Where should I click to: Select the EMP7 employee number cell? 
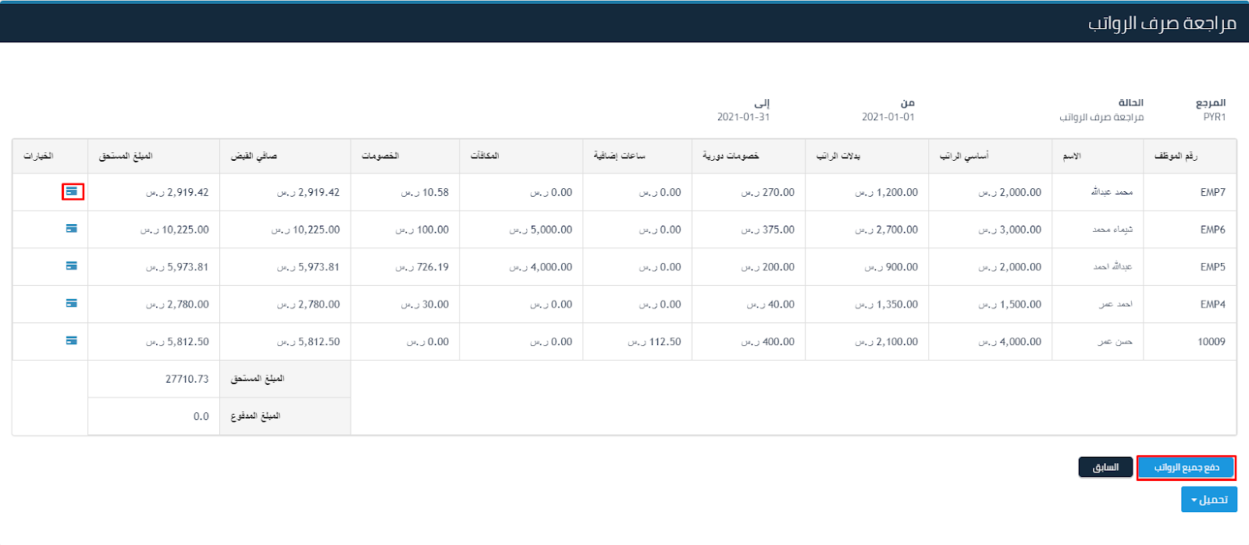(1212, 192)
